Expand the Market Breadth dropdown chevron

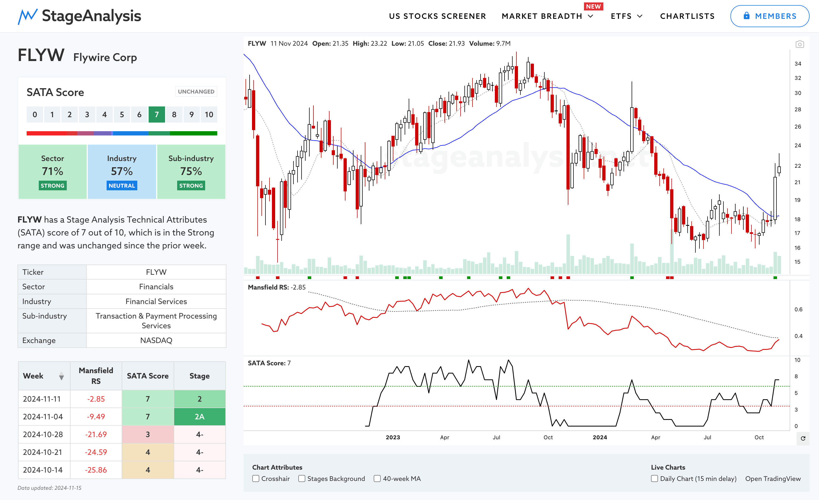(591, 16)
